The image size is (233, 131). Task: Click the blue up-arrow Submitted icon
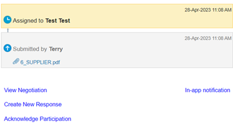pyautogui.click(x=7, y=48)
